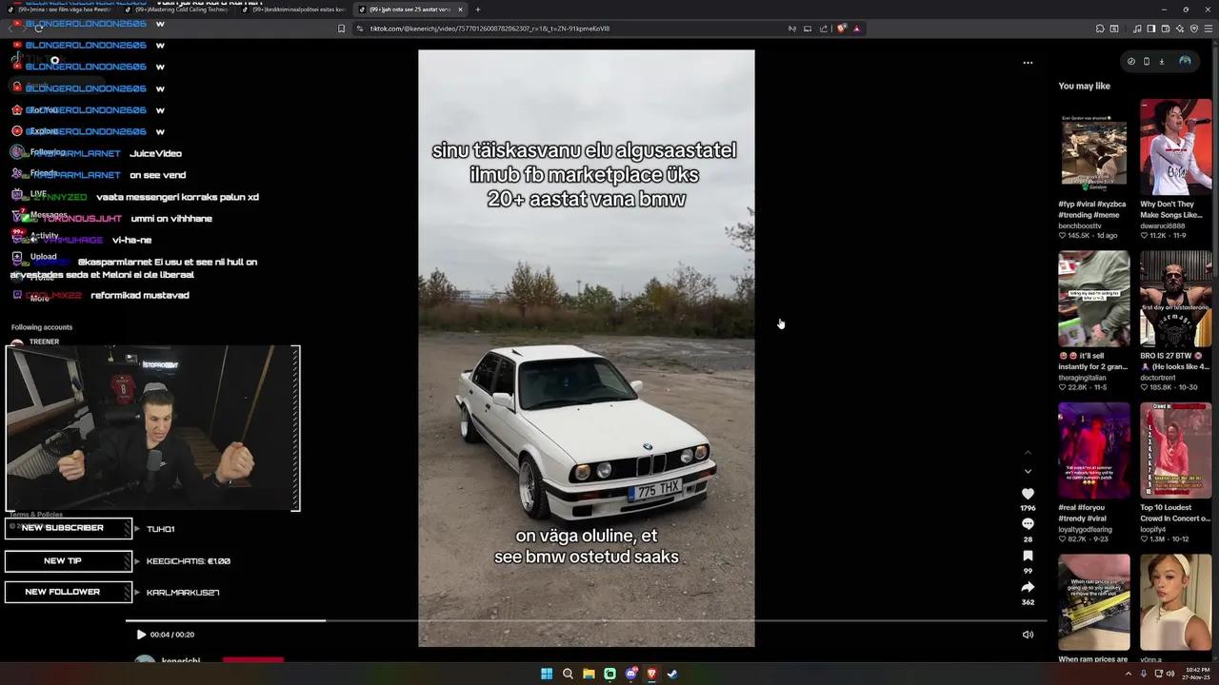1219x685 pixels.
Task: Seek along the video progress bar
Action: 586,620
